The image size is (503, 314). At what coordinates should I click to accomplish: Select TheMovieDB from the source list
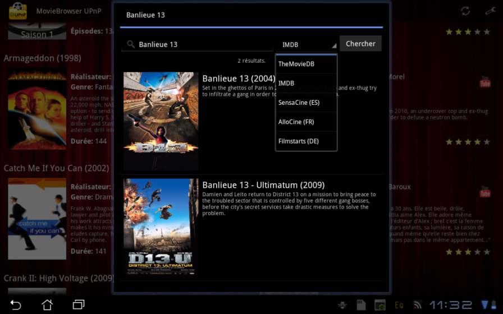pos(307,64)
